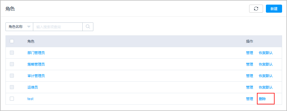Viewport: 287px width, 111px height.
Task: Focus the search input field
Action: click(x=58, y=27)
